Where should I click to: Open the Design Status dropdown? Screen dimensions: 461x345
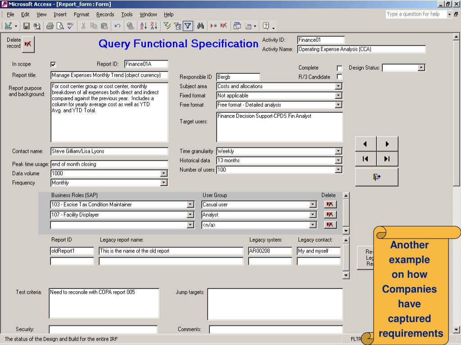[421, 68]
